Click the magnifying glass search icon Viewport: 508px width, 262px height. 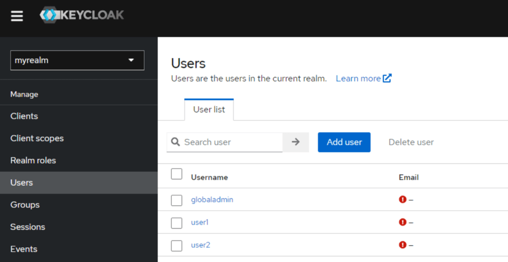176,142
